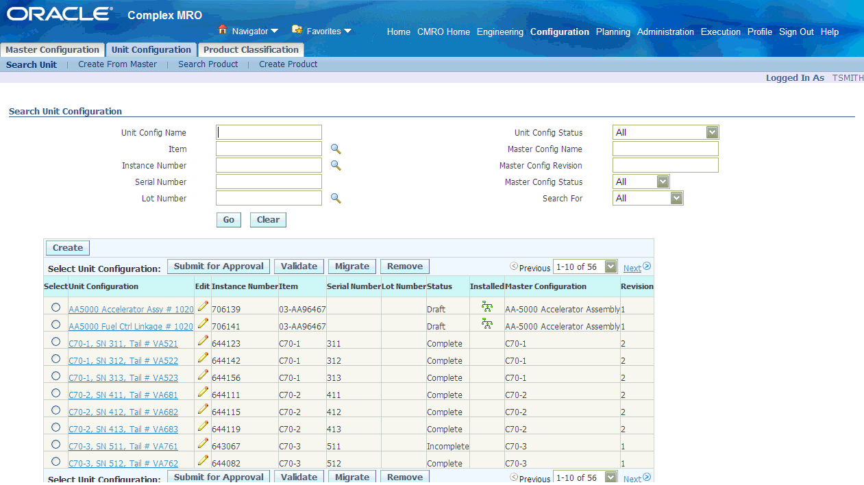The image size is (864, 485).
Task: Select radio for C70-2 SN 413
Action: 55,427
